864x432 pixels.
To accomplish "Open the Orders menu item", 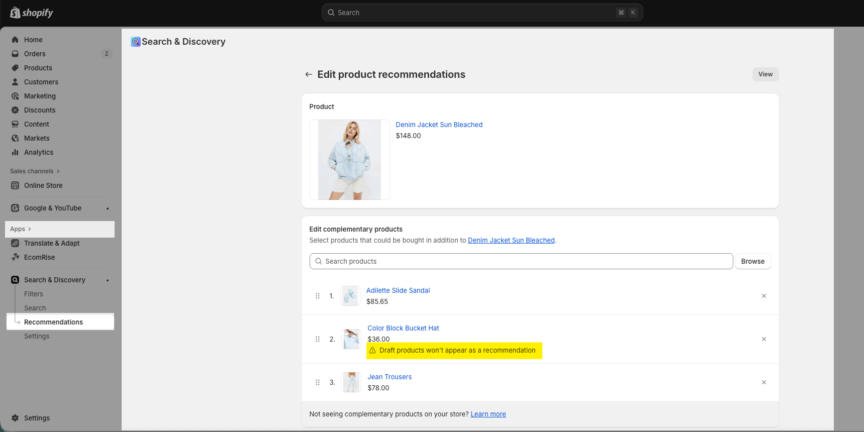I will [x=35, y=54].
